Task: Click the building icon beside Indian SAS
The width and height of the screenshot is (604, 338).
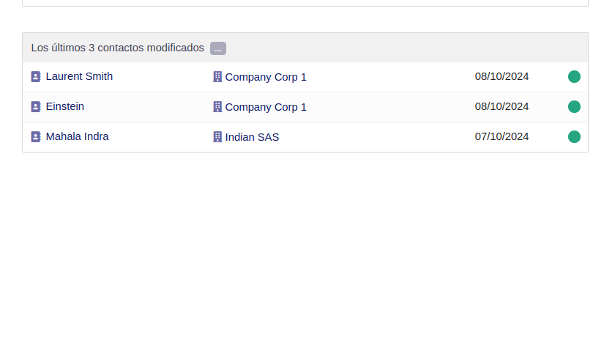Action: click(x=217, y=137)
